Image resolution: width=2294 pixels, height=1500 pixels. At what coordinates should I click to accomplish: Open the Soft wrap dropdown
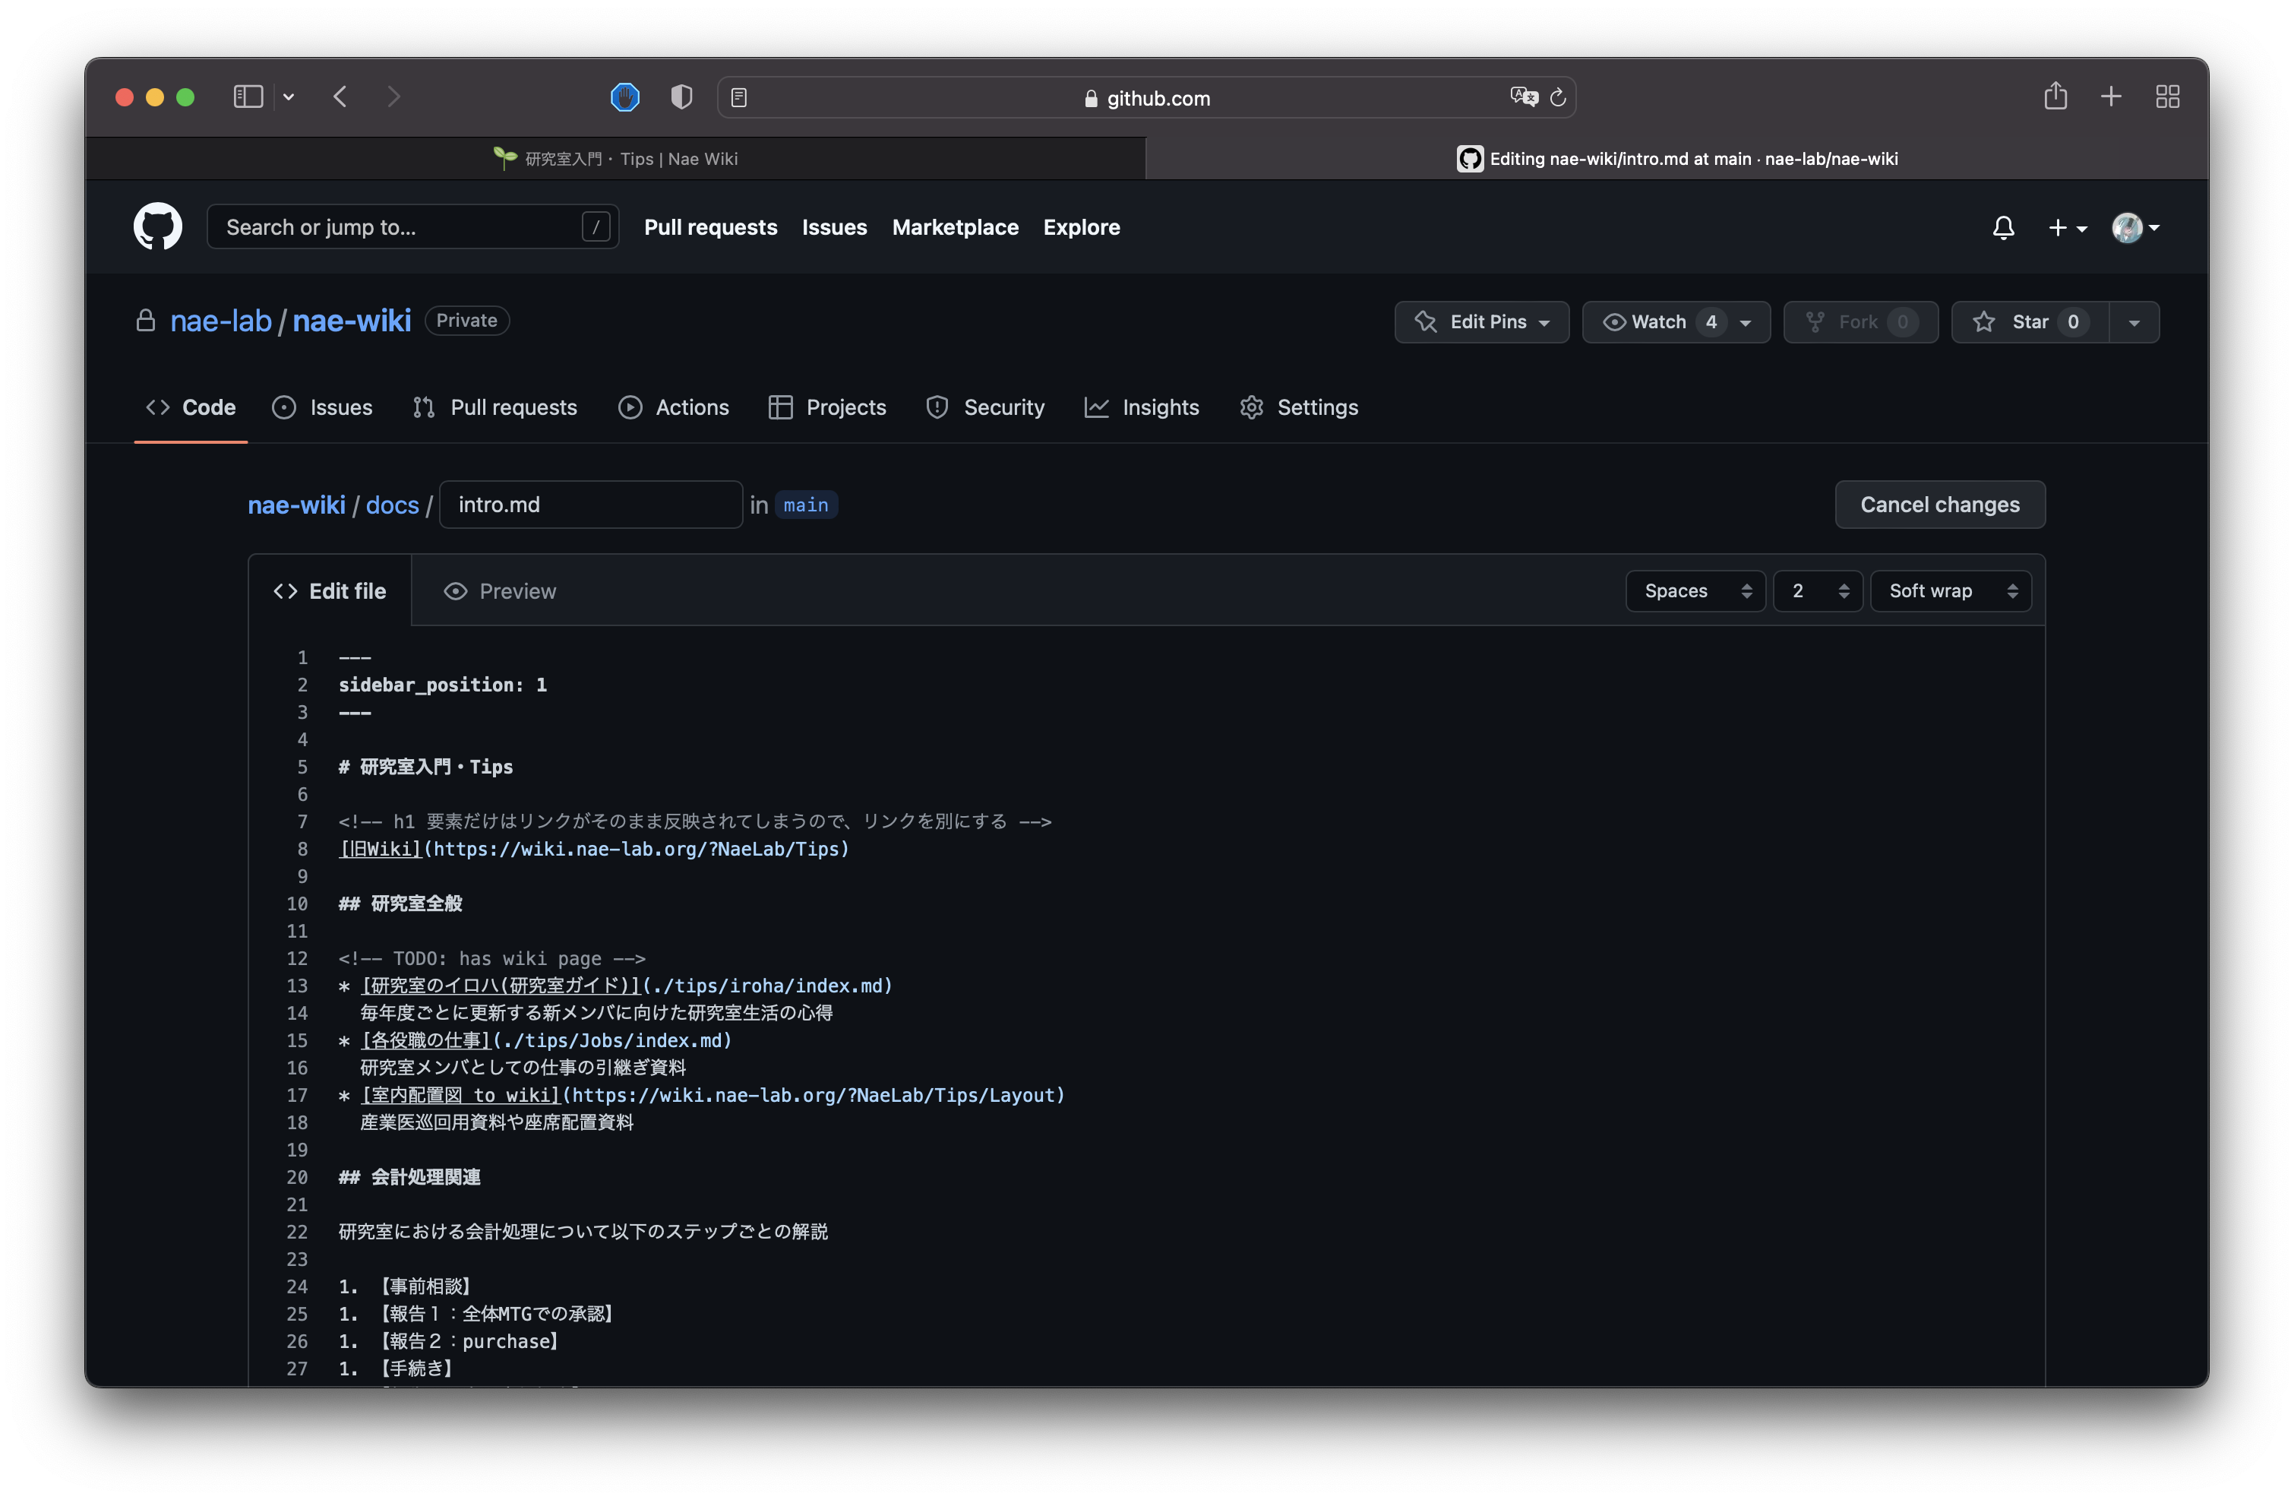click(x=1951, y=590)
